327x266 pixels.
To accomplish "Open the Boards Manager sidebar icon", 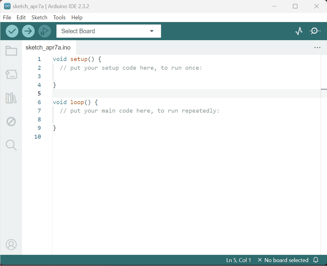I will pos(11,74).
